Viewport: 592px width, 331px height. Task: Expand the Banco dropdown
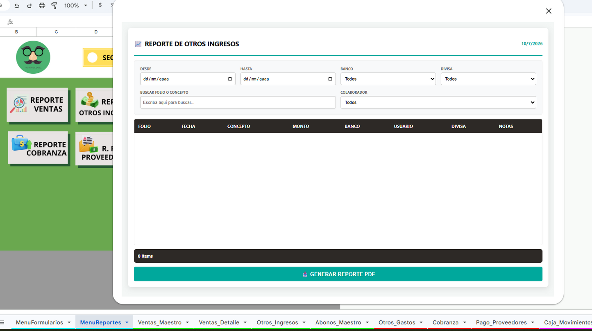click(388, 79)
